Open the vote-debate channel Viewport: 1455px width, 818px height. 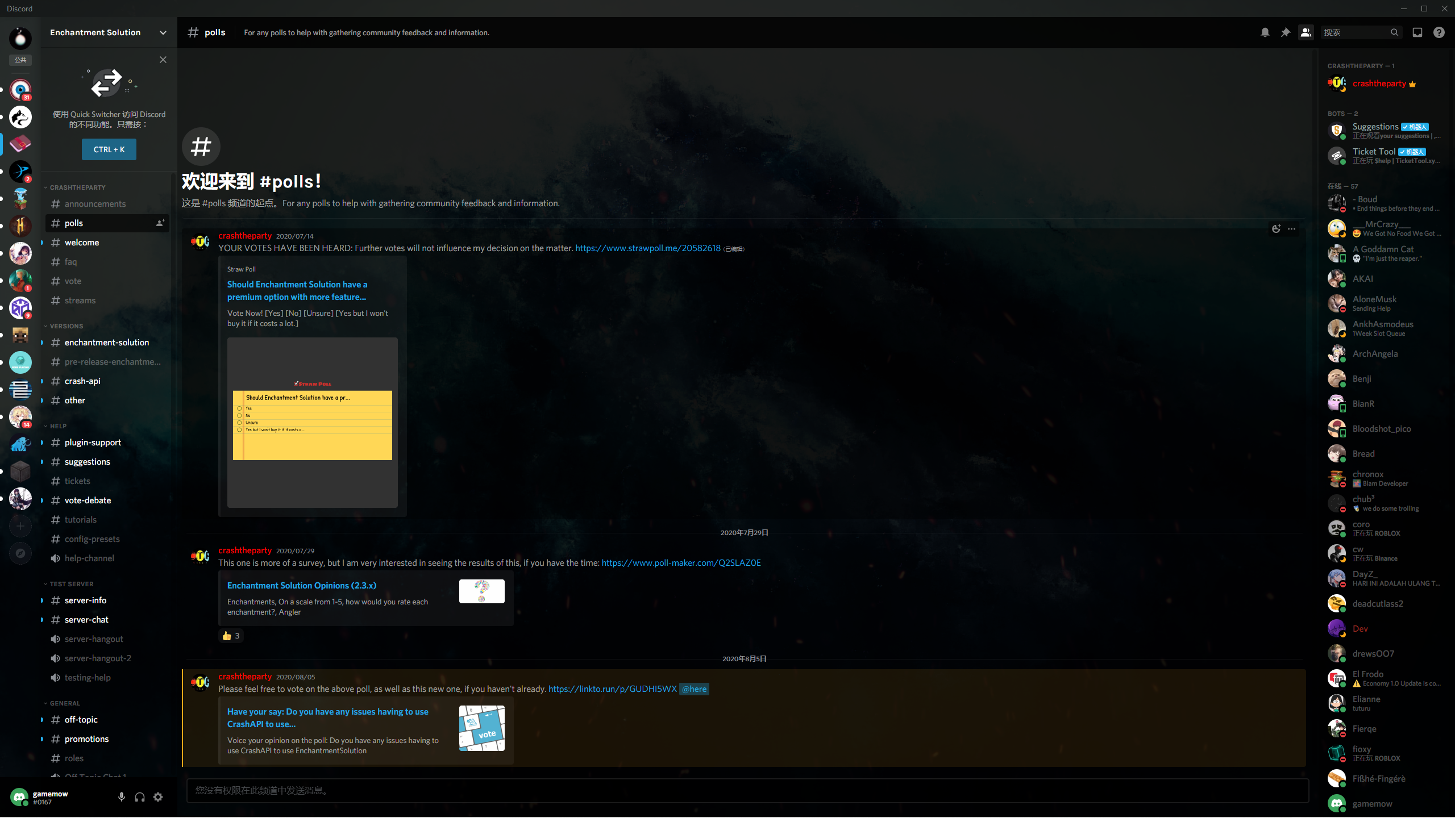[x=107, y=500]
